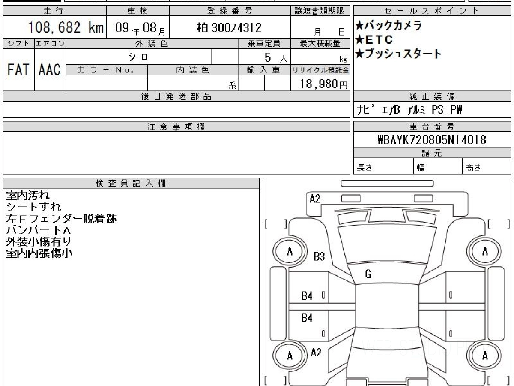
Task: Click the G mark on the windshield
Action: pyautogui.click(x=368, y=274)
